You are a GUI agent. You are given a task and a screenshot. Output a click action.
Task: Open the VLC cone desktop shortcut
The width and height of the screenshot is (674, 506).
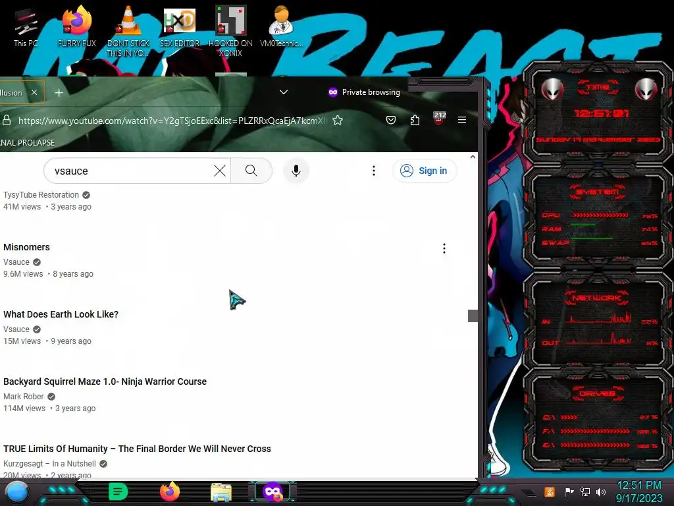pos(128,31)
